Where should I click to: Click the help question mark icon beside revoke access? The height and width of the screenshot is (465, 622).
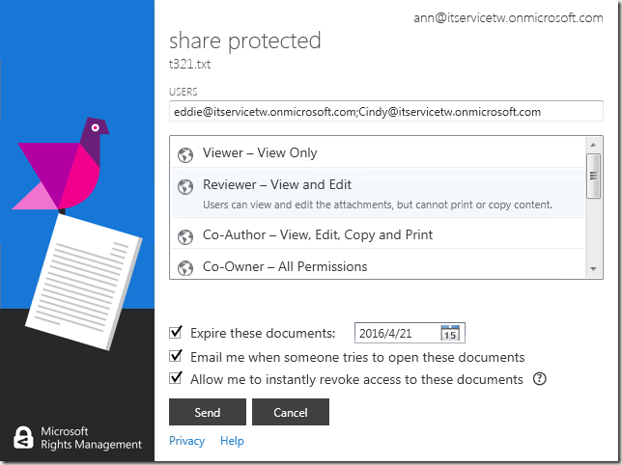pyautogui.click(x=540, y=379)
